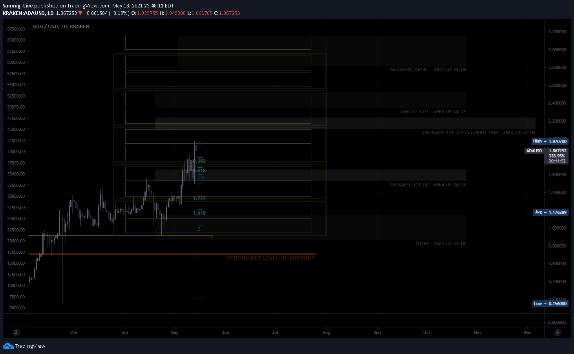Click the Apr label on time axis
The width and height of the screenshot is (574, 354).
click(x=125, y=332)
